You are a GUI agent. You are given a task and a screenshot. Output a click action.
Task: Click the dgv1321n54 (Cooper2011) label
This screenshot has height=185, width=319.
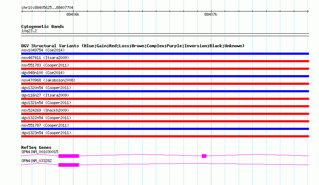[x=46, y=103]
